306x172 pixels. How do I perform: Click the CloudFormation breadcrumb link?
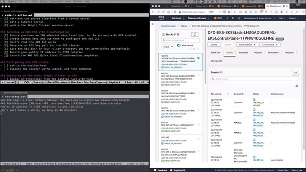click(x=168, y=26)
